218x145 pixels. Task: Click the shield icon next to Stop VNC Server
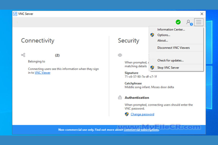coord(152,68)
